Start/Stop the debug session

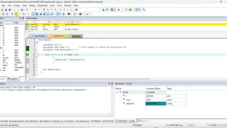tap(112, 10)
